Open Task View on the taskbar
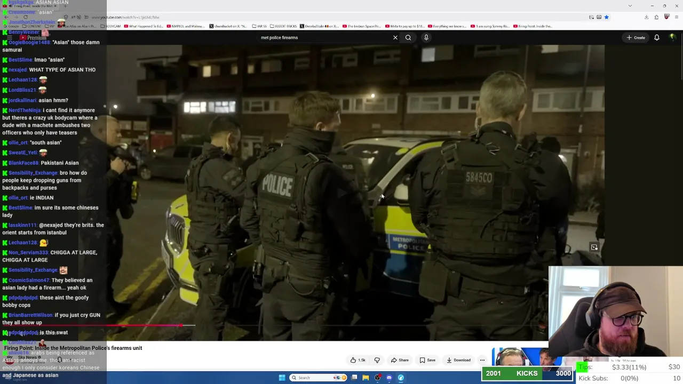Image resolution: width=683 pixels, height=384 pixels. tap(354, 378)
